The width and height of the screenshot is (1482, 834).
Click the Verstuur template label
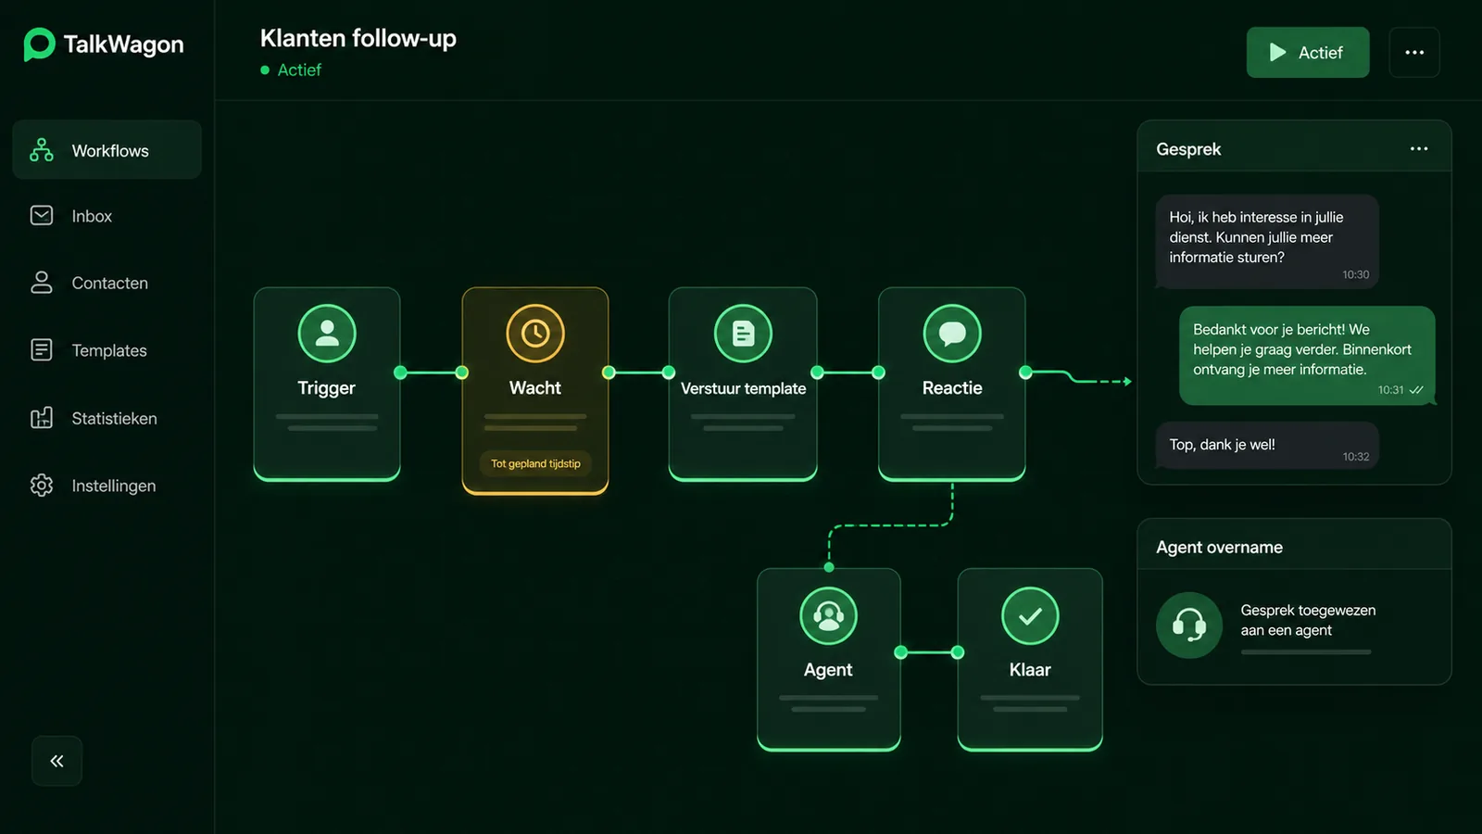coord(743,388)
